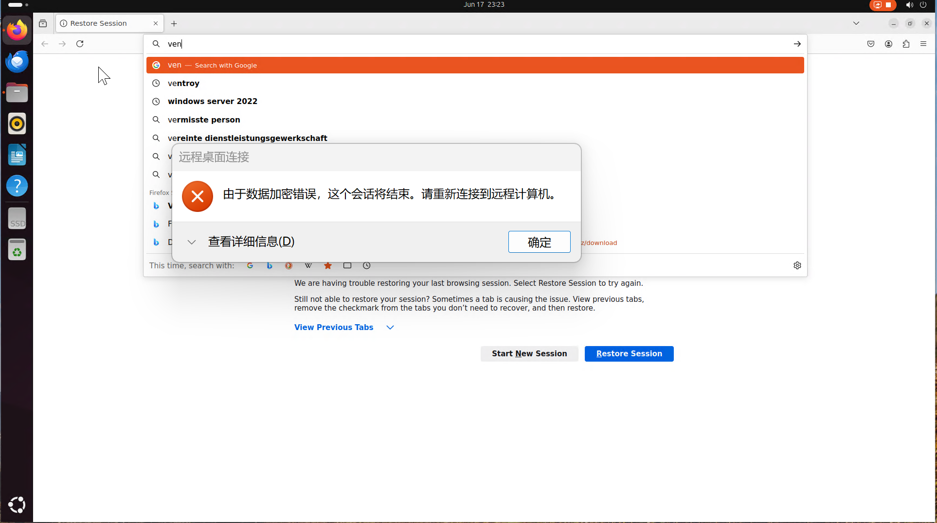Click the Start New Session button

pos(529,353)
